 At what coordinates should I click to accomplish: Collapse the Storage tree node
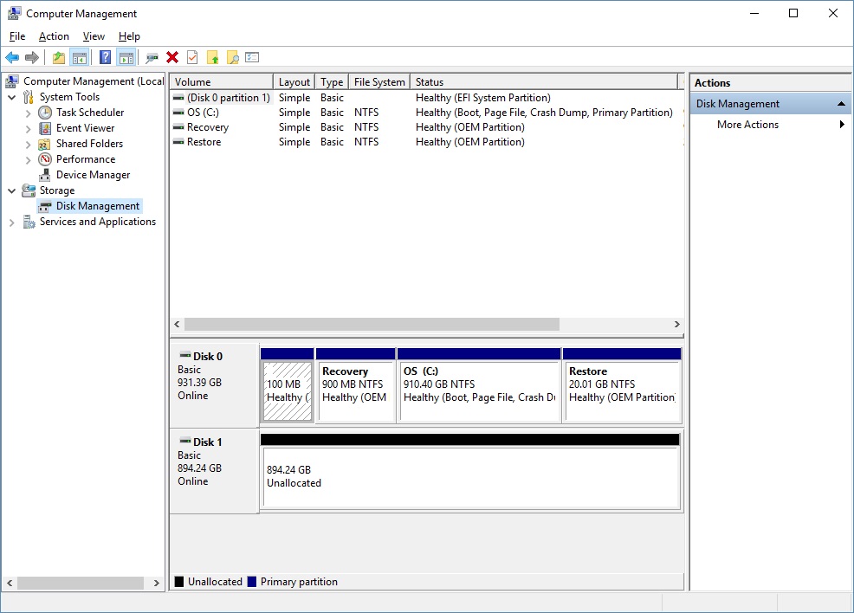pos(12,191)
